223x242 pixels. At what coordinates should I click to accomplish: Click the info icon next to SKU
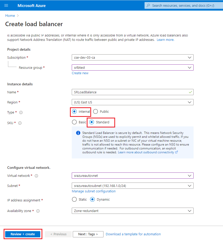(20, 123)
